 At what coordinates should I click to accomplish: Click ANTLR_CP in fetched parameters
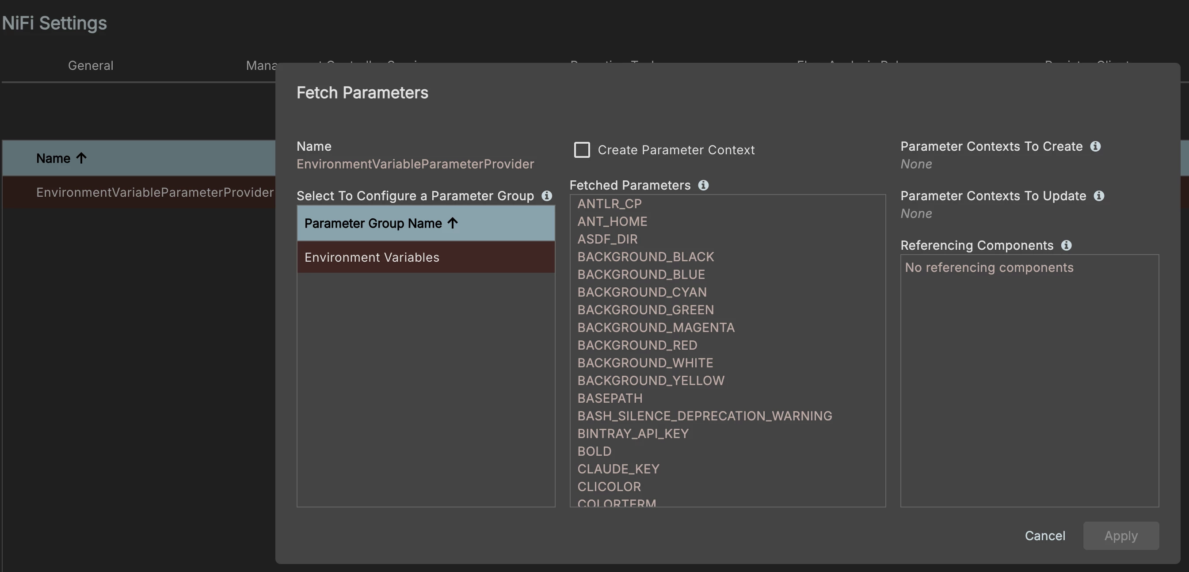pyautogui.click(x=609, y=204)
